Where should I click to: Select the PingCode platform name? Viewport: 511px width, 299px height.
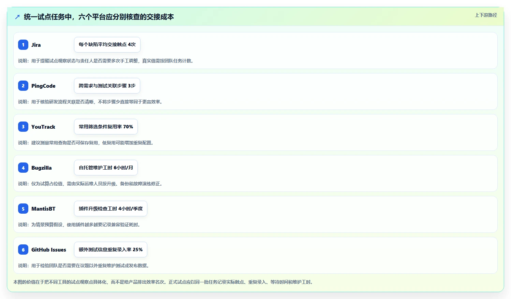point(43,86)
